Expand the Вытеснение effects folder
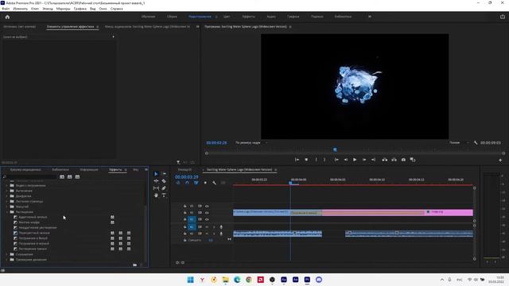509x286 pixels. point(7,191)
